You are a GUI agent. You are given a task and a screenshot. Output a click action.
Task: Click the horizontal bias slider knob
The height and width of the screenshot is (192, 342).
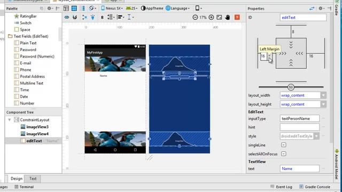[x=291, y=87]
